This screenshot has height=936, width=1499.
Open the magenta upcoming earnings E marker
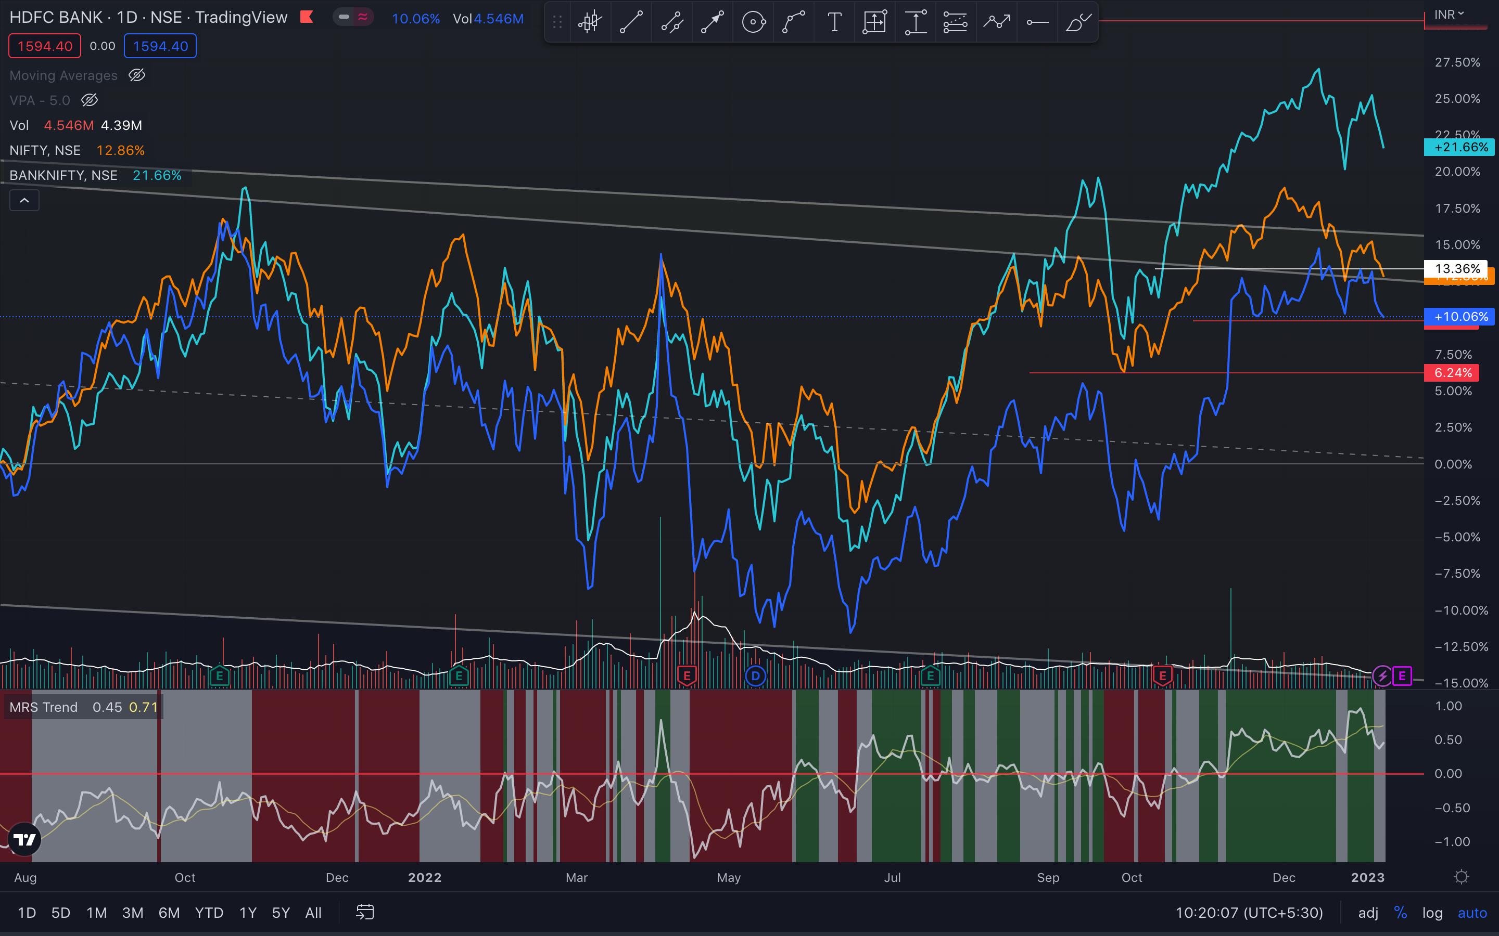click(1402, 676)
